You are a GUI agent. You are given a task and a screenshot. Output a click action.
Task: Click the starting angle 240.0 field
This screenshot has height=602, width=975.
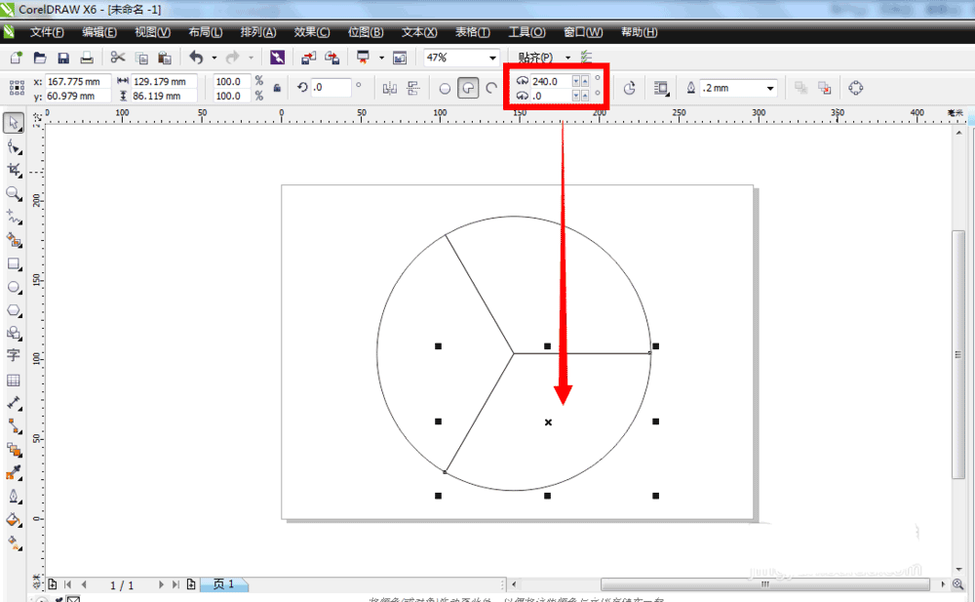coord(550,81)
